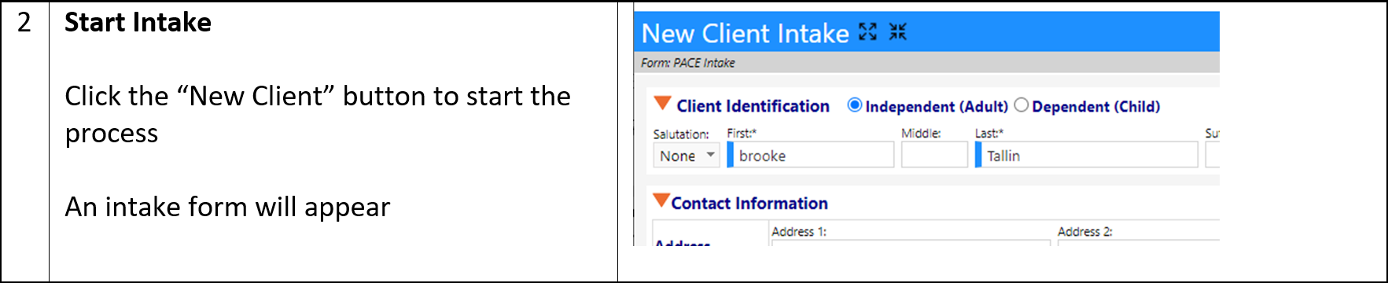The image size is (1388, 283).
Task: Click the partially visible Suffix field
Action: tap(1212, 156)
